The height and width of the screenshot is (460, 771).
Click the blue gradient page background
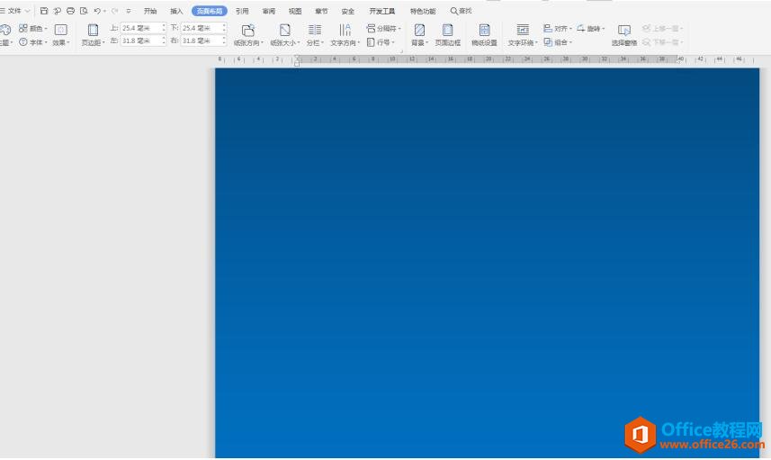[x=486, y=261]
